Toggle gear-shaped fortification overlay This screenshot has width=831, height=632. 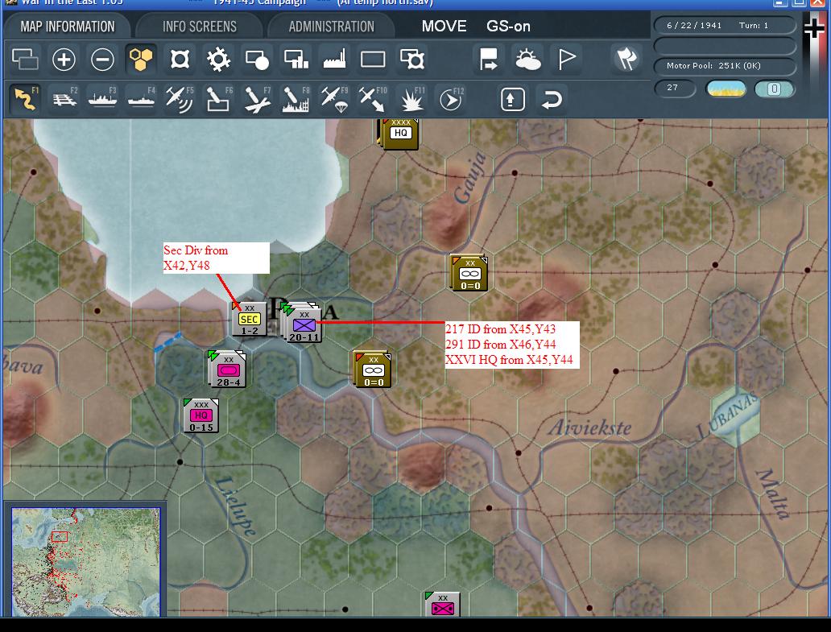(x=218, y=59)
